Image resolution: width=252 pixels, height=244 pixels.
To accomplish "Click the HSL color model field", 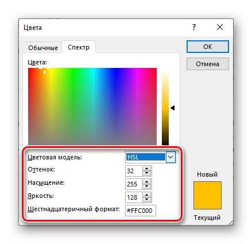I will click(x=146, y=157).
